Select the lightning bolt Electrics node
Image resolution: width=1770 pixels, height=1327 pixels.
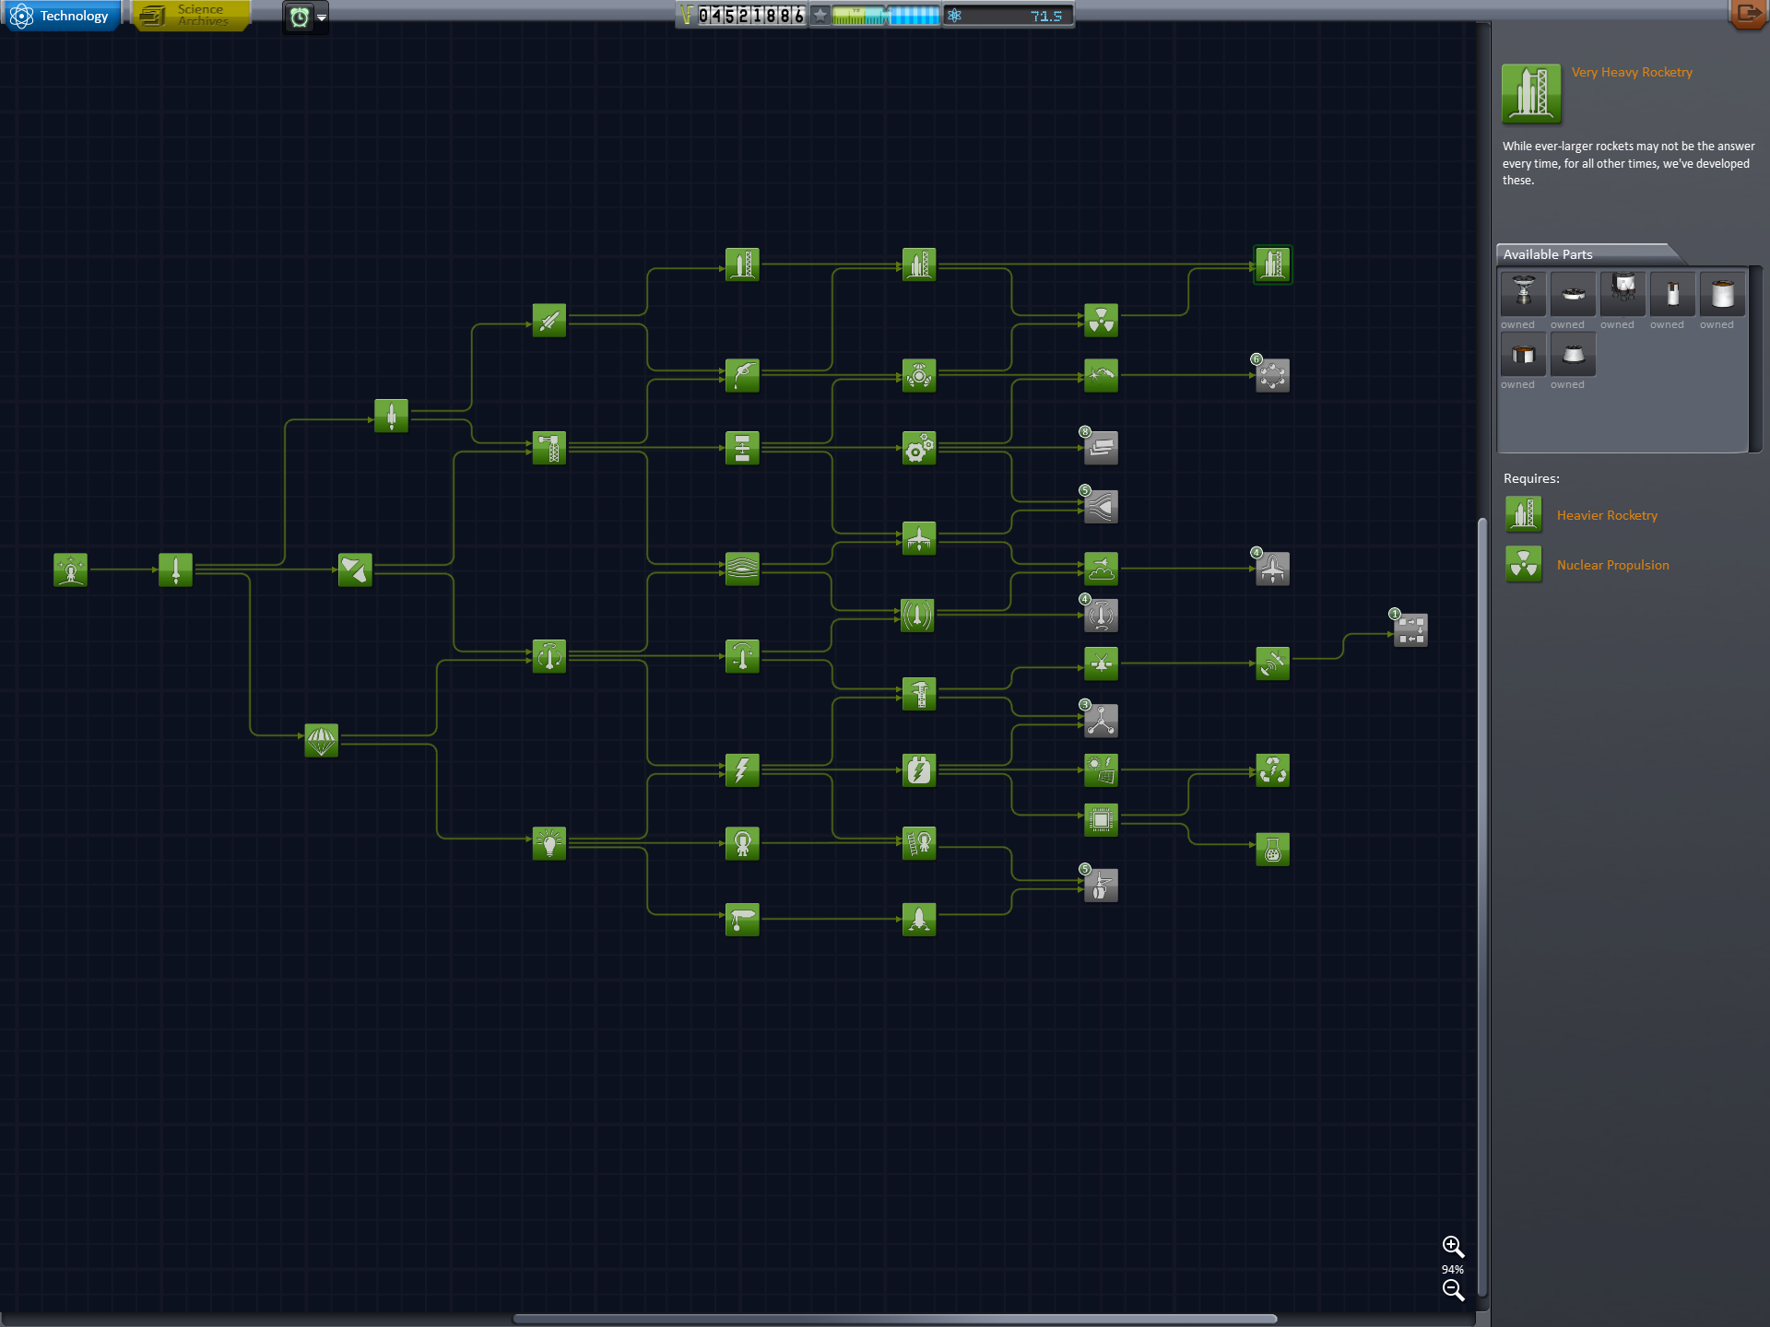pyautogui.click(x=742, y=770)
